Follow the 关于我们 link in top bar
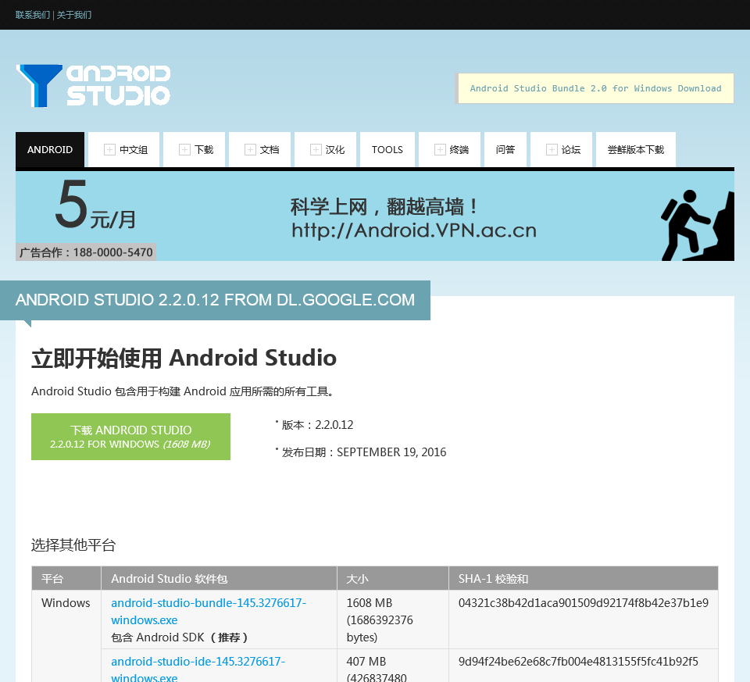The width and height of the screenshot is (750, 682). pos(74,15)
